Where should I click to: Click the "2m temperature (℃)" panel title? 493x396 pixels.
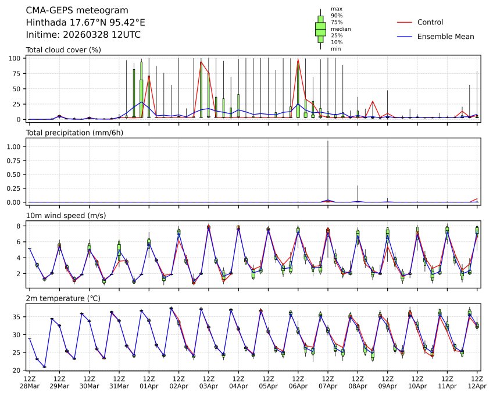point(63,298)
